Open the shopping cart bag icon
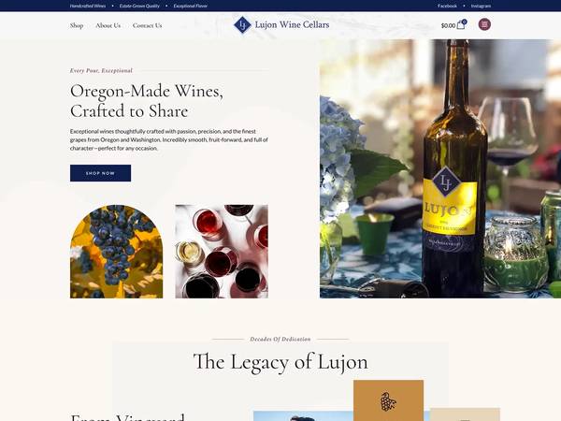561x421 pixels. (x=462, y=24)
